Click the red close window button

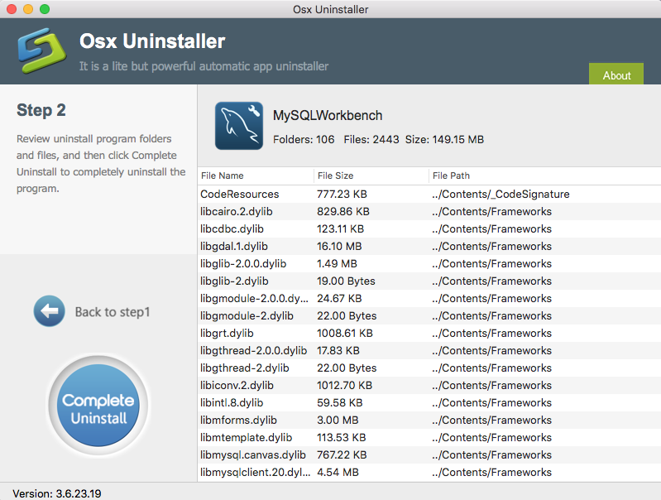[x=11, y=9]
